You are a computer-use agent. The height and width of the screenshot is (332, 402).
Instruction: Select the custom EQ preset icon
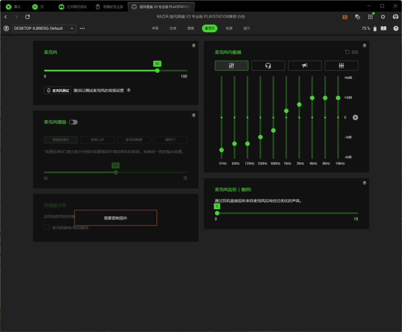pos(341,66)
